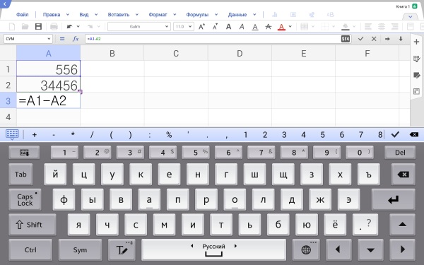The height and width of the screenshot is (265, 424).
Task: Hide the keyboard with the keyboard-down key
Action: 24,153
